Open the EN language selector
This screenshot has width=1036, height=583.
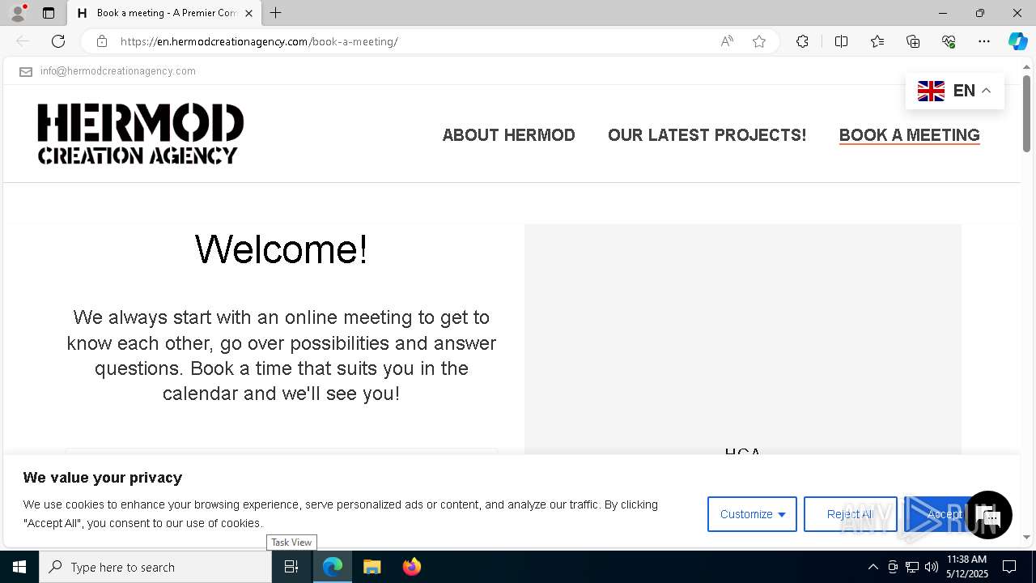[954, 91]
